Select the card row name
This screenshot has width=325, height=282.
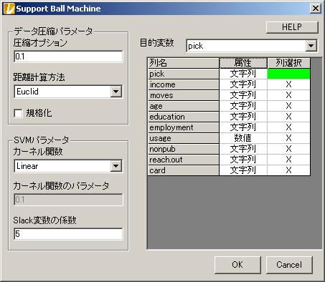[184, 170]
